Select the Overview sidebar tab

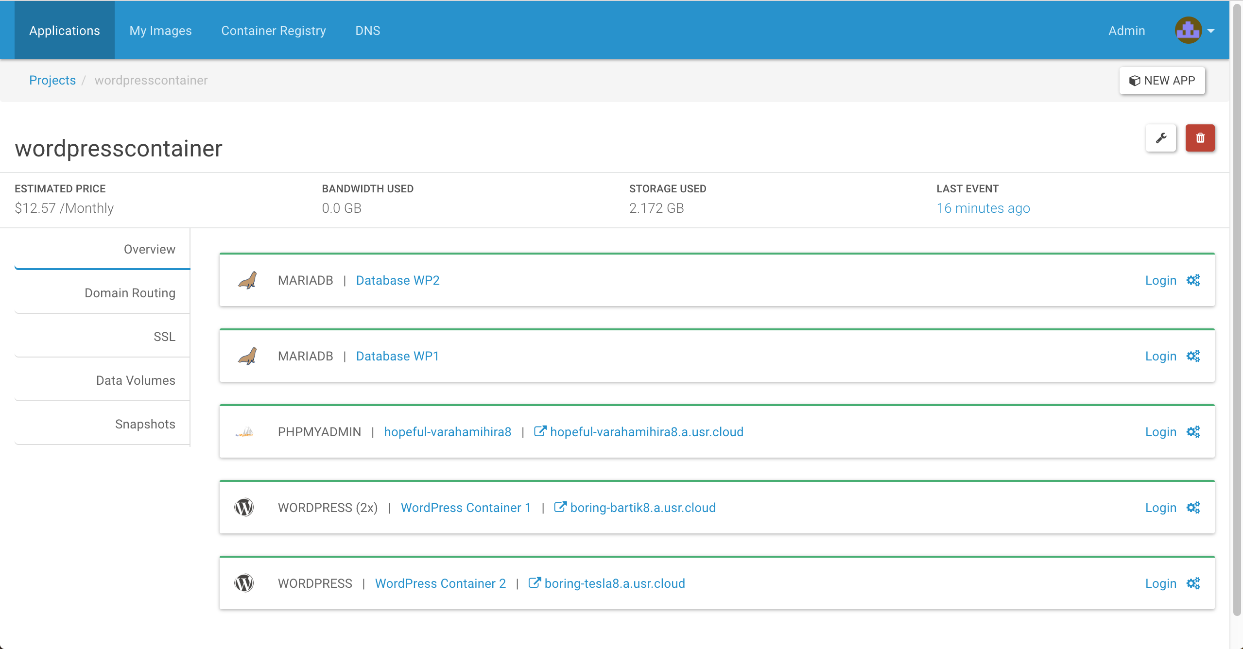pos(103,249)
